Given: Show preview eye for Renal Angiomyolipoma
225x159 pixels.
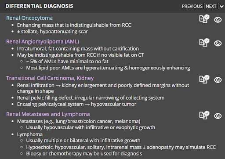Looking at the screenshot, I should point(218,43).
